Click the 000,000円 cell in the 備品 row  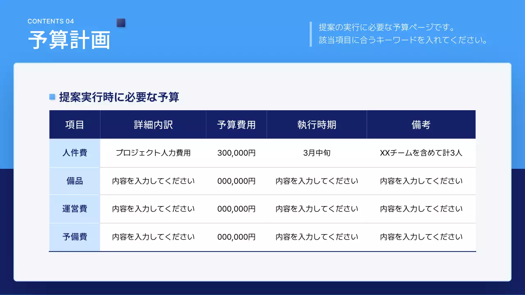coord(236,181)
